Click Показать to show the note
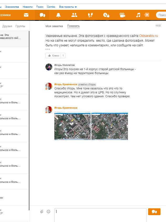The width and height of the screenshot is (166, 222). 73,26
